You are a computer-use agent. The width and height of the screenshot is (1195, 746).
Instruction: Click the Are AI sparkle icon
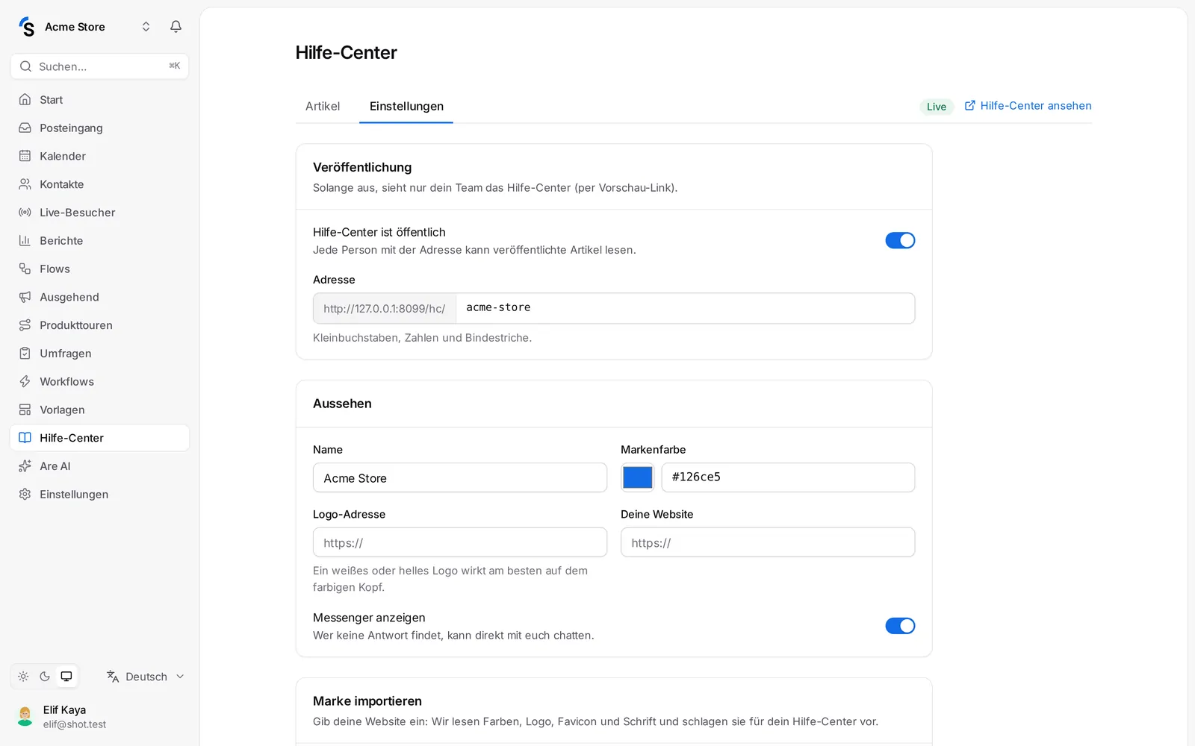pos(25,466)
